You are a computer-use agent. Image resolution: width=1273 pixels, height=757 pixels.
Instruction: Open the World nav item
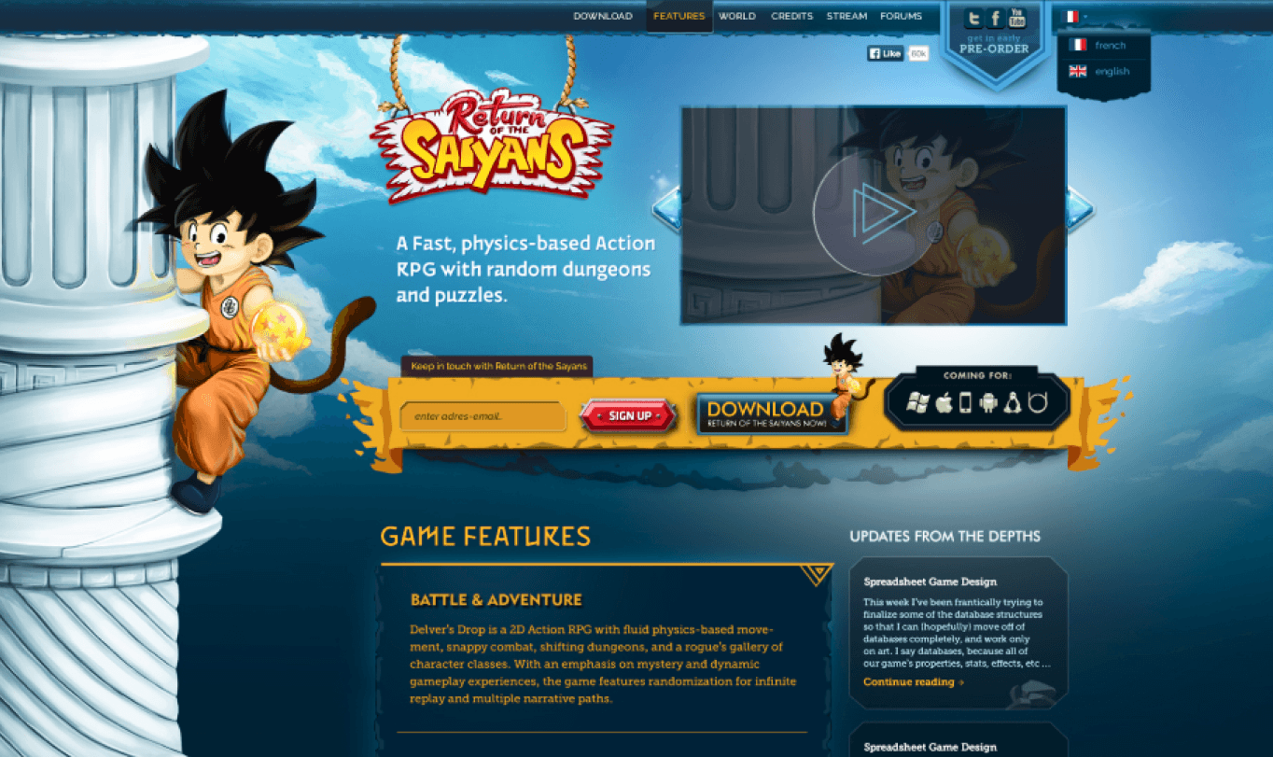pos(737,16)
